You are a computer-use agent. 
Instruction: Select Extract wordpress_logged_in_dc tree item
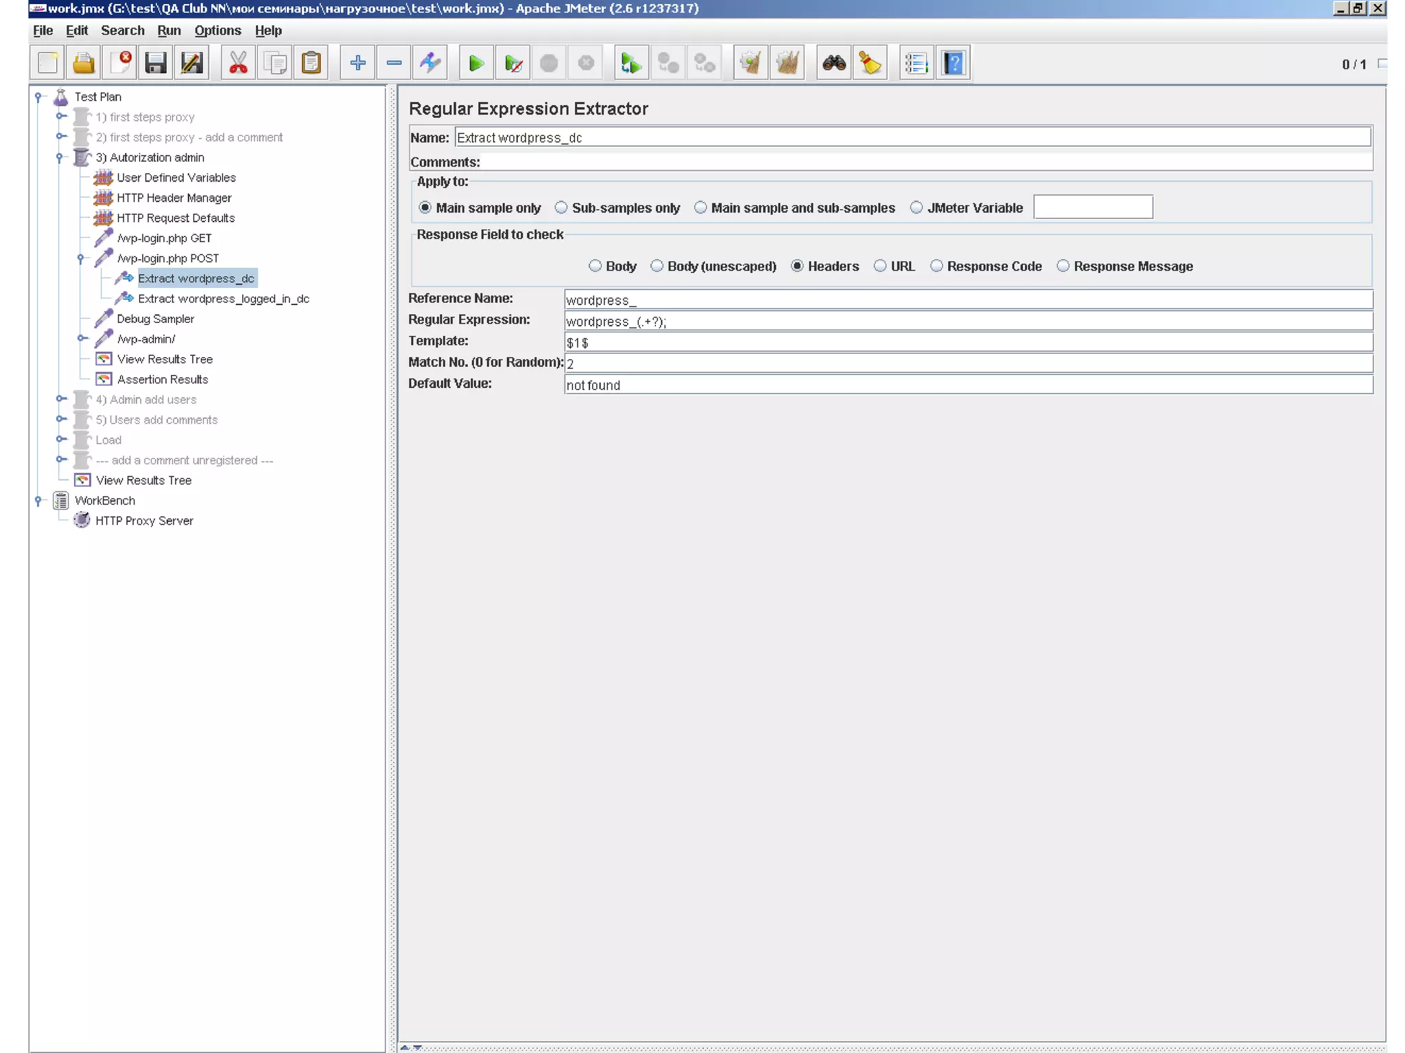click(223, 299)
